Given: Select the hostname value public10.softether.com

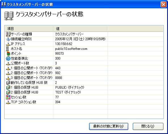Looking at the screenshot, I should (71, 49).
